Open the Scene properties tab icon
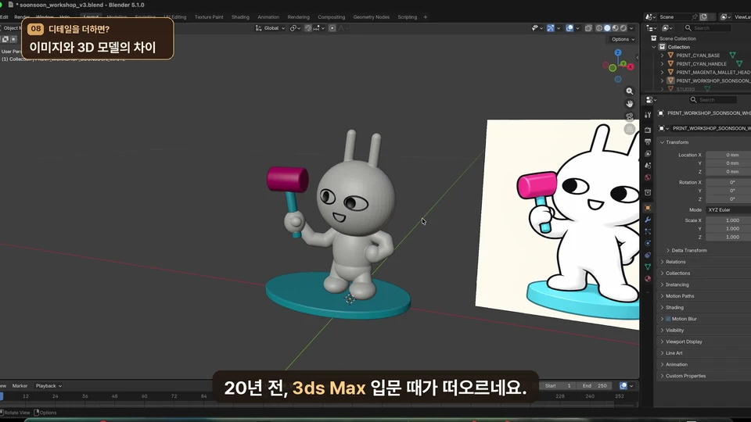 pos(648,166)
